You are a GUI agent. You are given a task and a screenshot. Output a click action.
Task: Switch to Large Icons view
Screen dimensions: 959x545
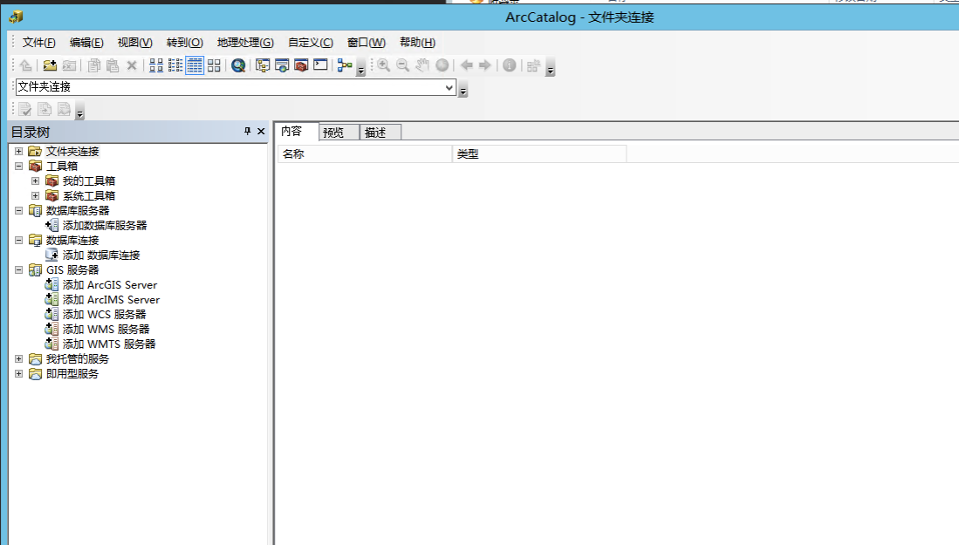coord(156,65)
